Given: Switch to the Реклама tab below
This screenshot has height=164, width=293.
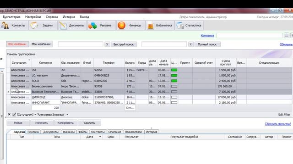Looking at the screenshot, I should click(x=33, y=132).
